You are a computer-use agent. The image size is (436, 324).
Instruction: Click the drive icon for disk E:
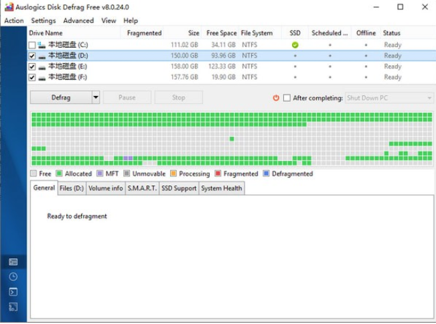coord(42,67)
